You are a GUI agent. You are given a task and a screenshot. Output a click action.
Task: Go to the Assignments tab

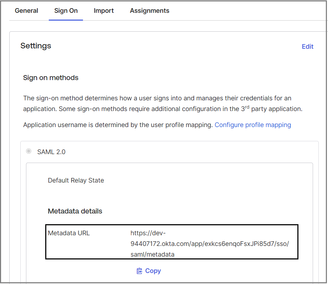point(150,11)
